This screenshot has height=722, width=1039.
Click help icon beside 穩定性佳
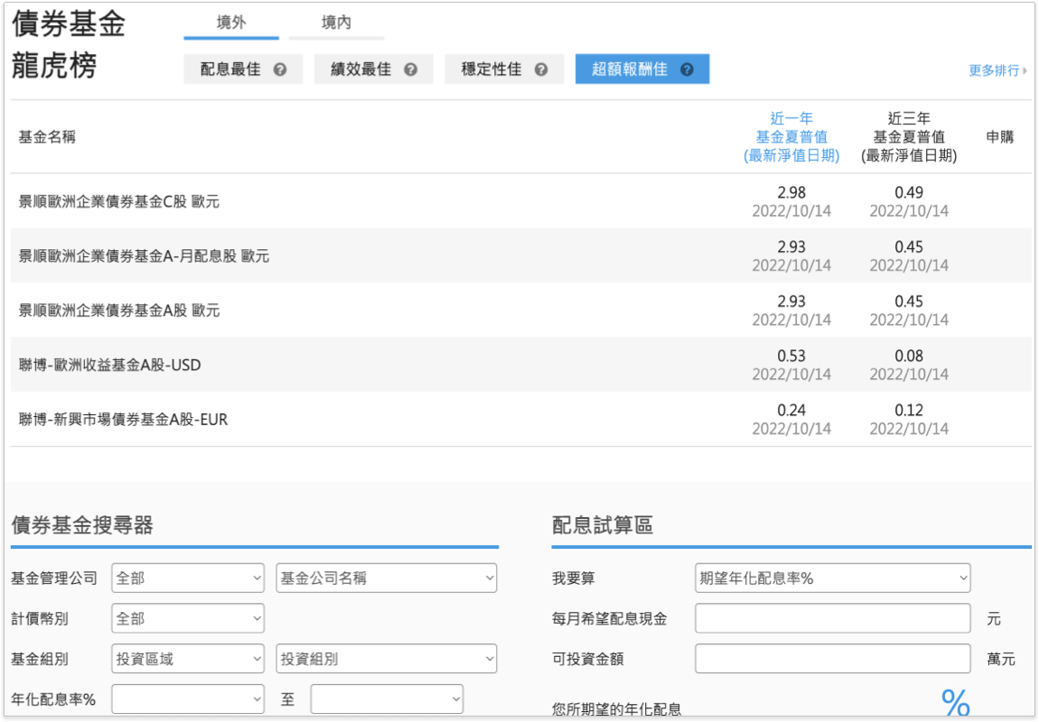pyautogui.click(x=541, y=69)
